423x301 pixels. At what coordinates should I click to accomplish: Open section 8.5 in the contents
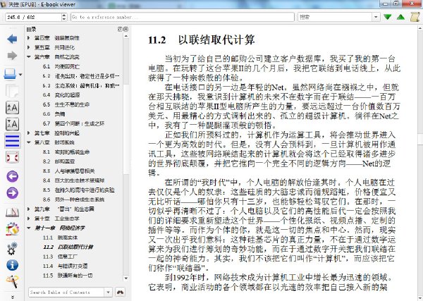(x=78, y=190)
